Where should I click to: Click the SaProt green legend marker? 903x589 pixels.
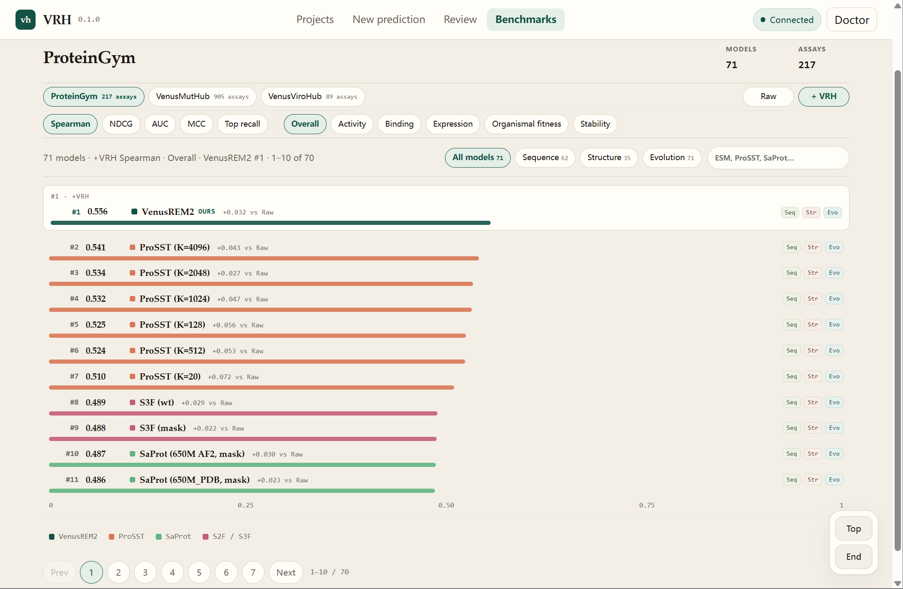(159, 536)
